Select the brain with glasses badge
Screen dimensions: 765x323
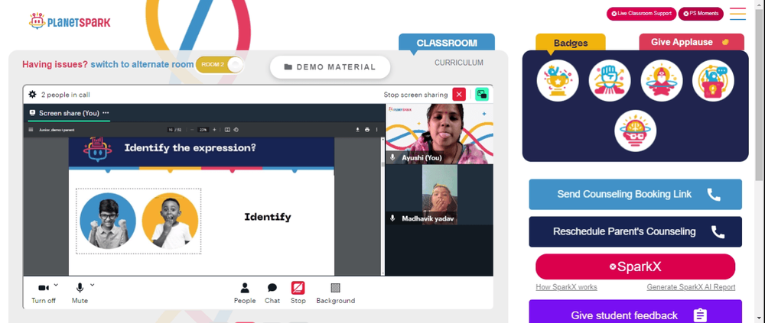(x=635, y=131)
